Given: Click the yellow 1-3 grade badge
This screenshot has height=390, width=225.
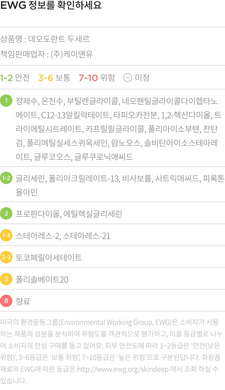Looking at the screenshot, I should [x=6, y=236].
